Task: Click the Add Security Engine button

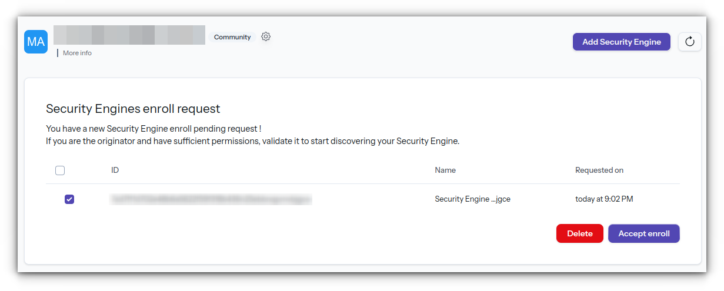Action: pos(622,42)
